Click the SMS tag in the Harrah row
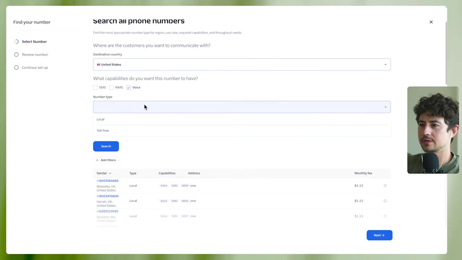This screenshot has height=260, width=462. point(174,201)
